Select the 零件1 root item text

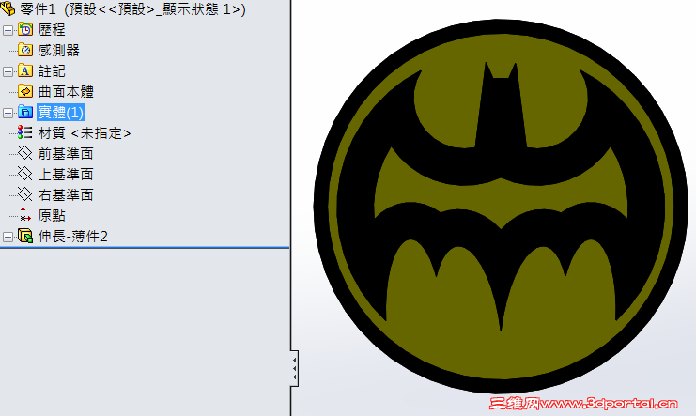pos(132,8)
